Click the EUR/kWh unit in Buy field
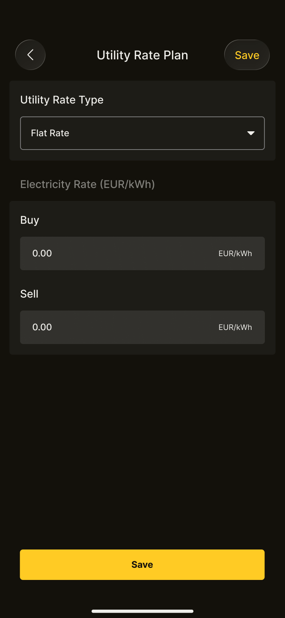 (x=235, y=254)
